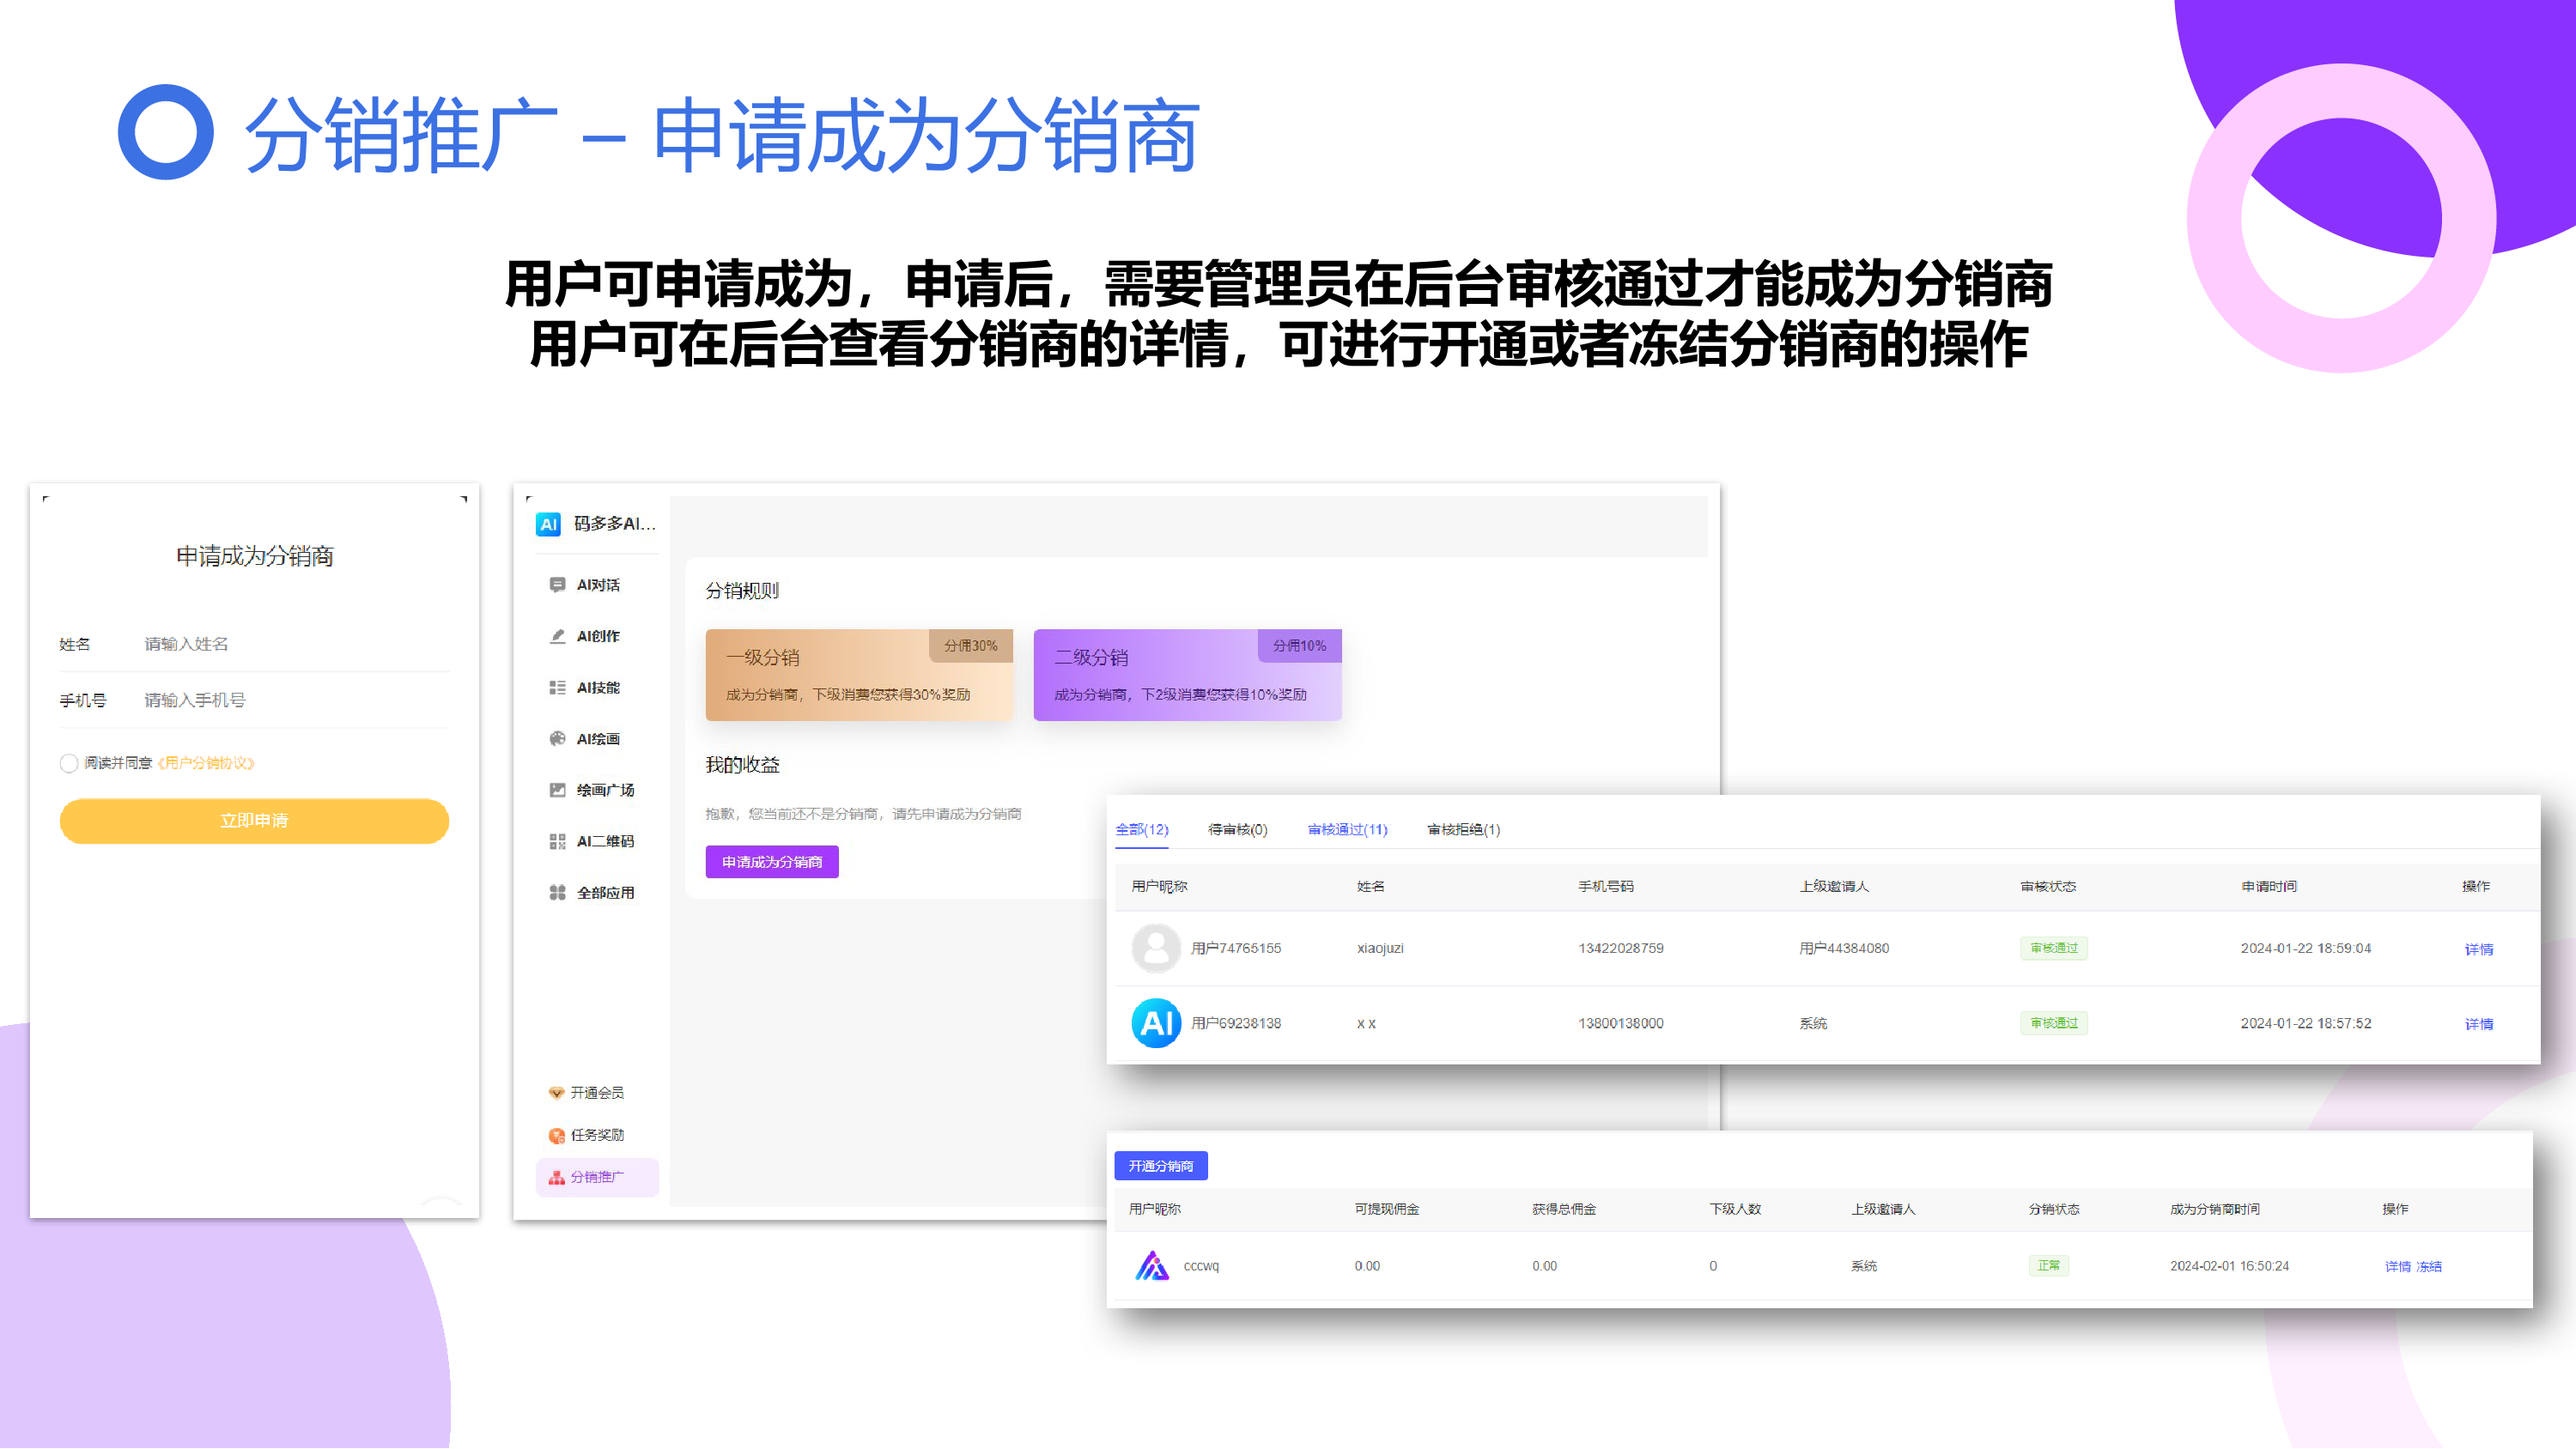Click the 开通会员 diamond icon
Screen dimensions: 2576x1449
[556, 1093]
